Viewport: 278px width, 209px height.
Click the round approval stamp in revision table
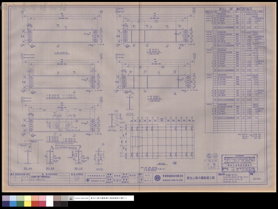pos(77,178)
